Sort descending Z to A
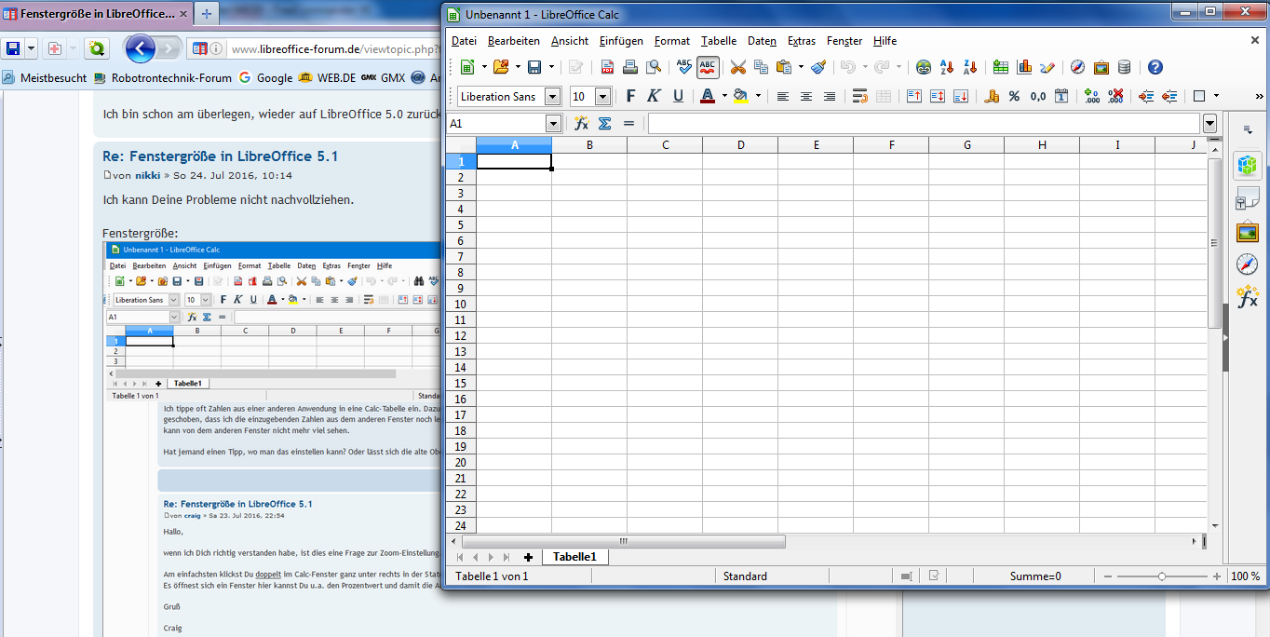The image size is (1270, 637). (970, 67)
